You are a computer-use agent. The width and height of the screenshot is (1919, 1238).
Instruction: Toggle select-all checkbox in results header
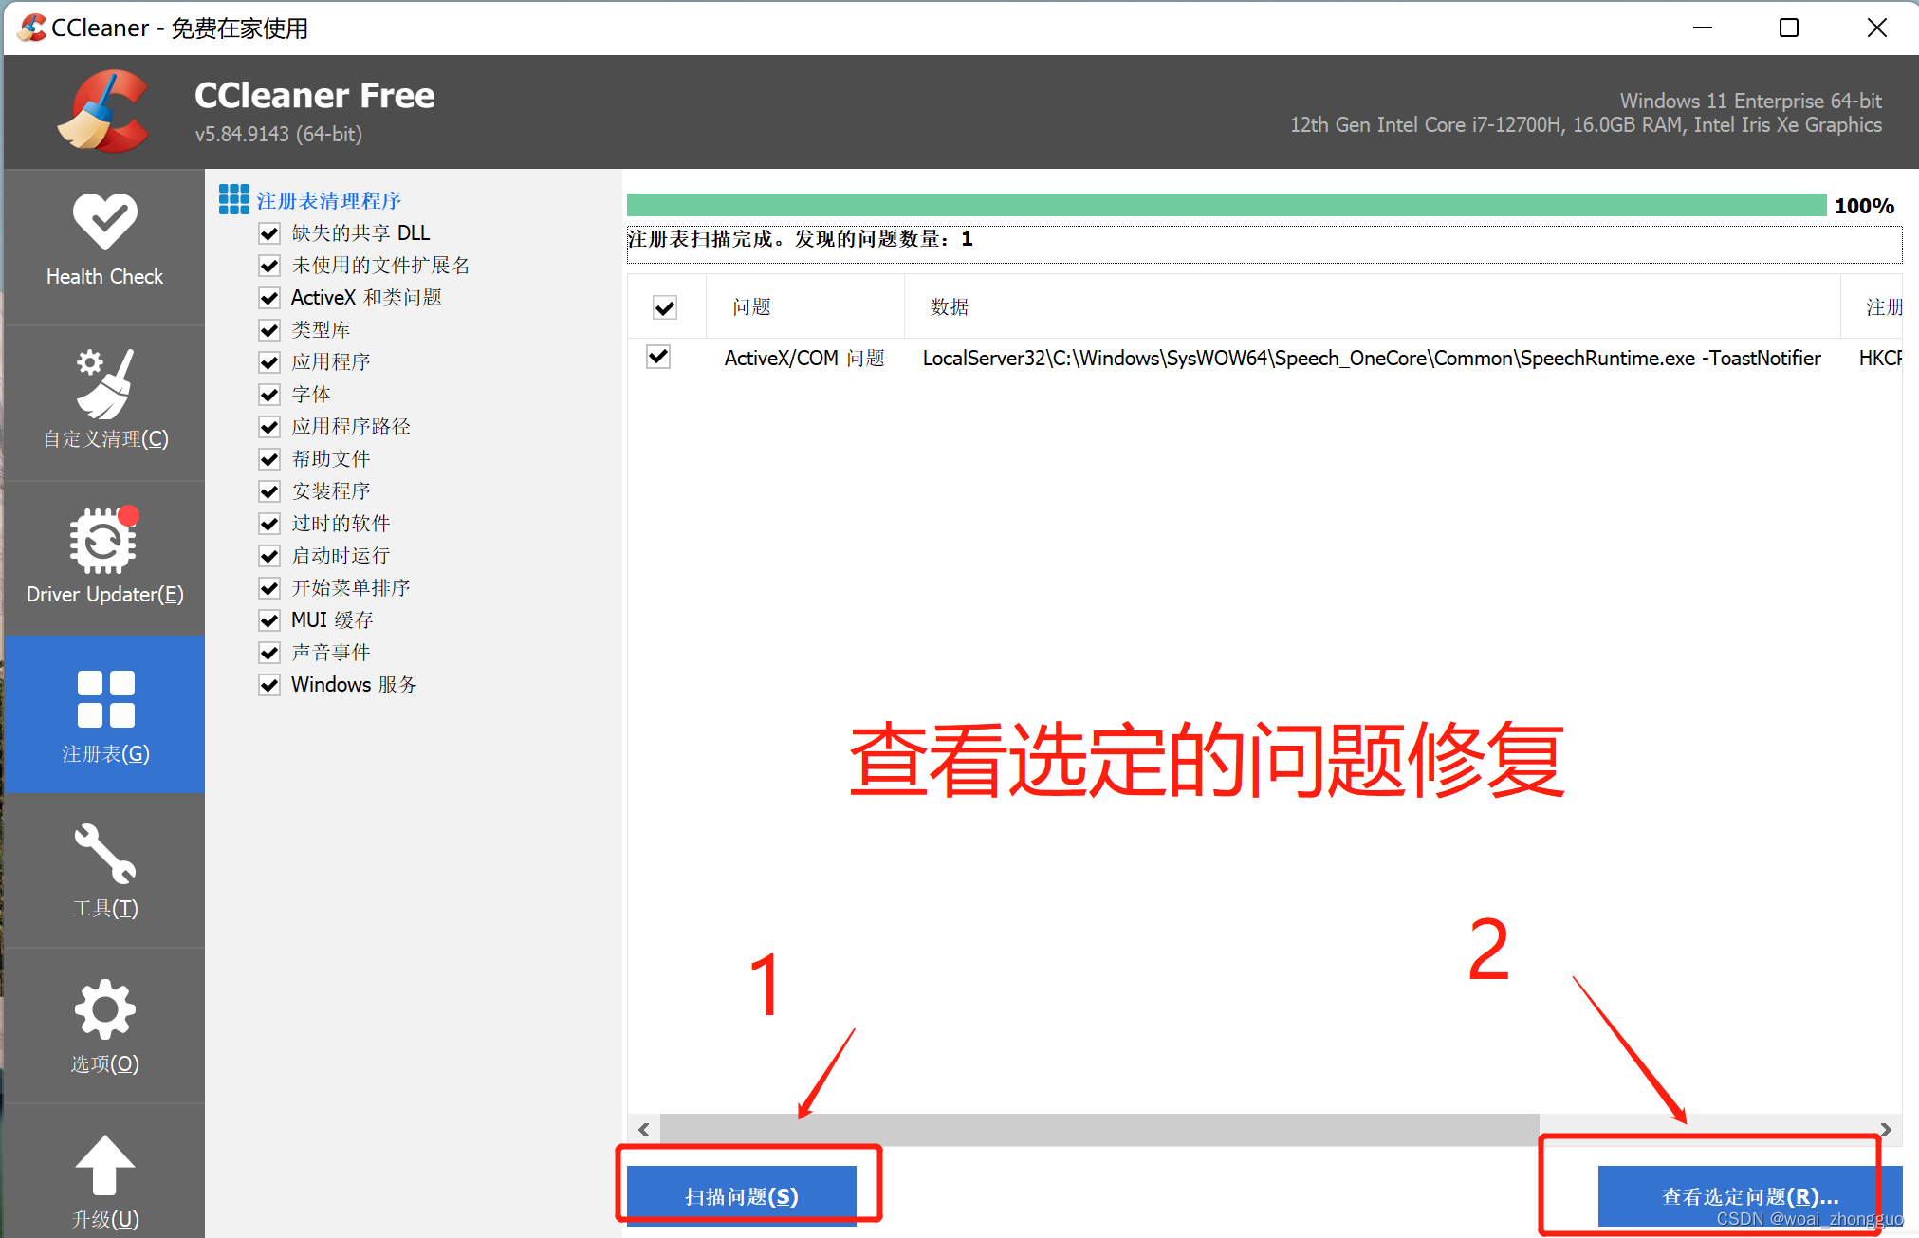[x=665, y=307]
